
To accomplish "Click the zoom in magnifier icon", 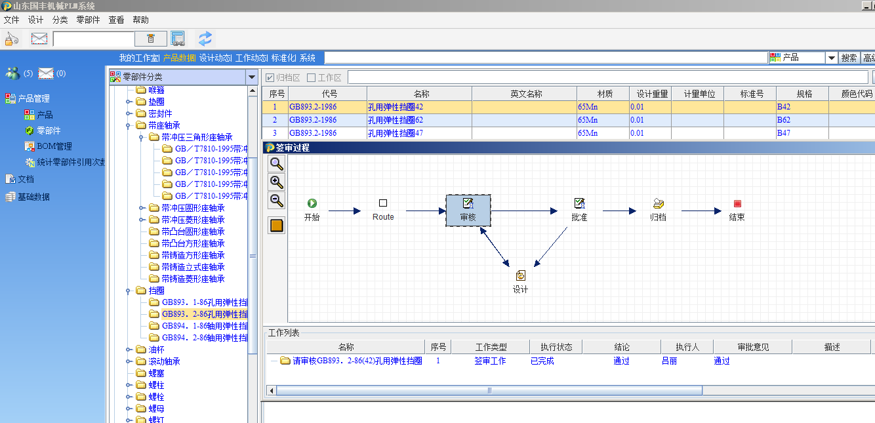I will [x=277, y=182].
